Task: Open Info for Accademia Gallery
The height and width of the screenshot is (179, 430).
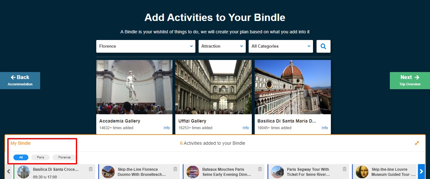Action: coord(166,128)
